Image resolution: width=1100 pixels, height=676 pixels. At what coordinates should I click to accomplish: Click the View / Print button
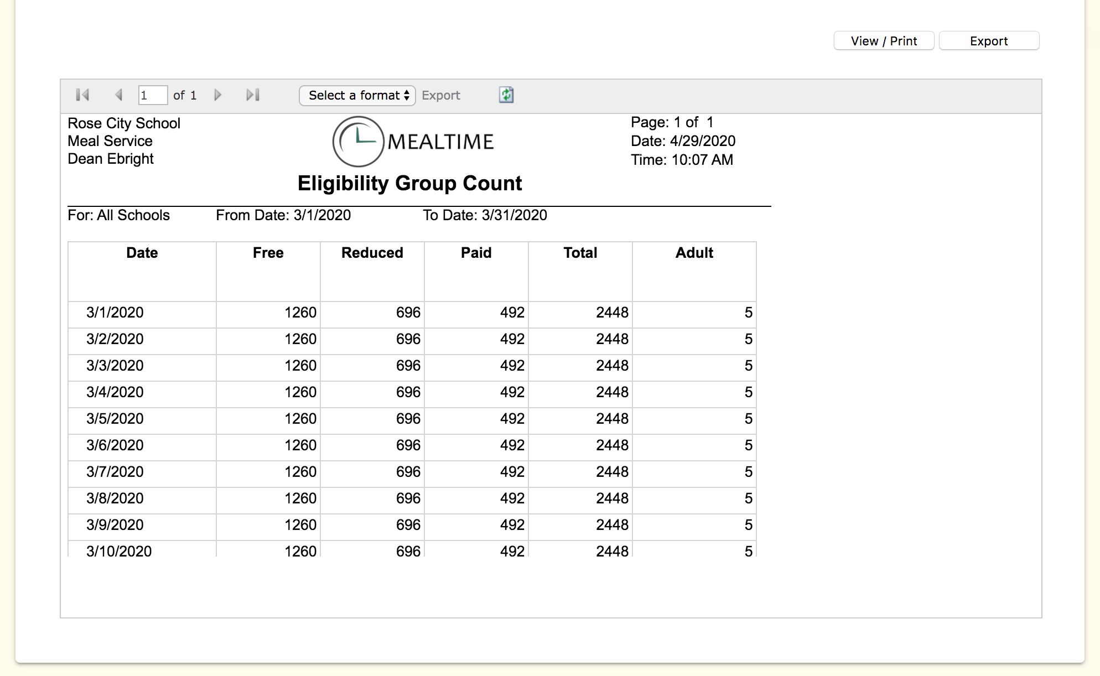point(884,41)
